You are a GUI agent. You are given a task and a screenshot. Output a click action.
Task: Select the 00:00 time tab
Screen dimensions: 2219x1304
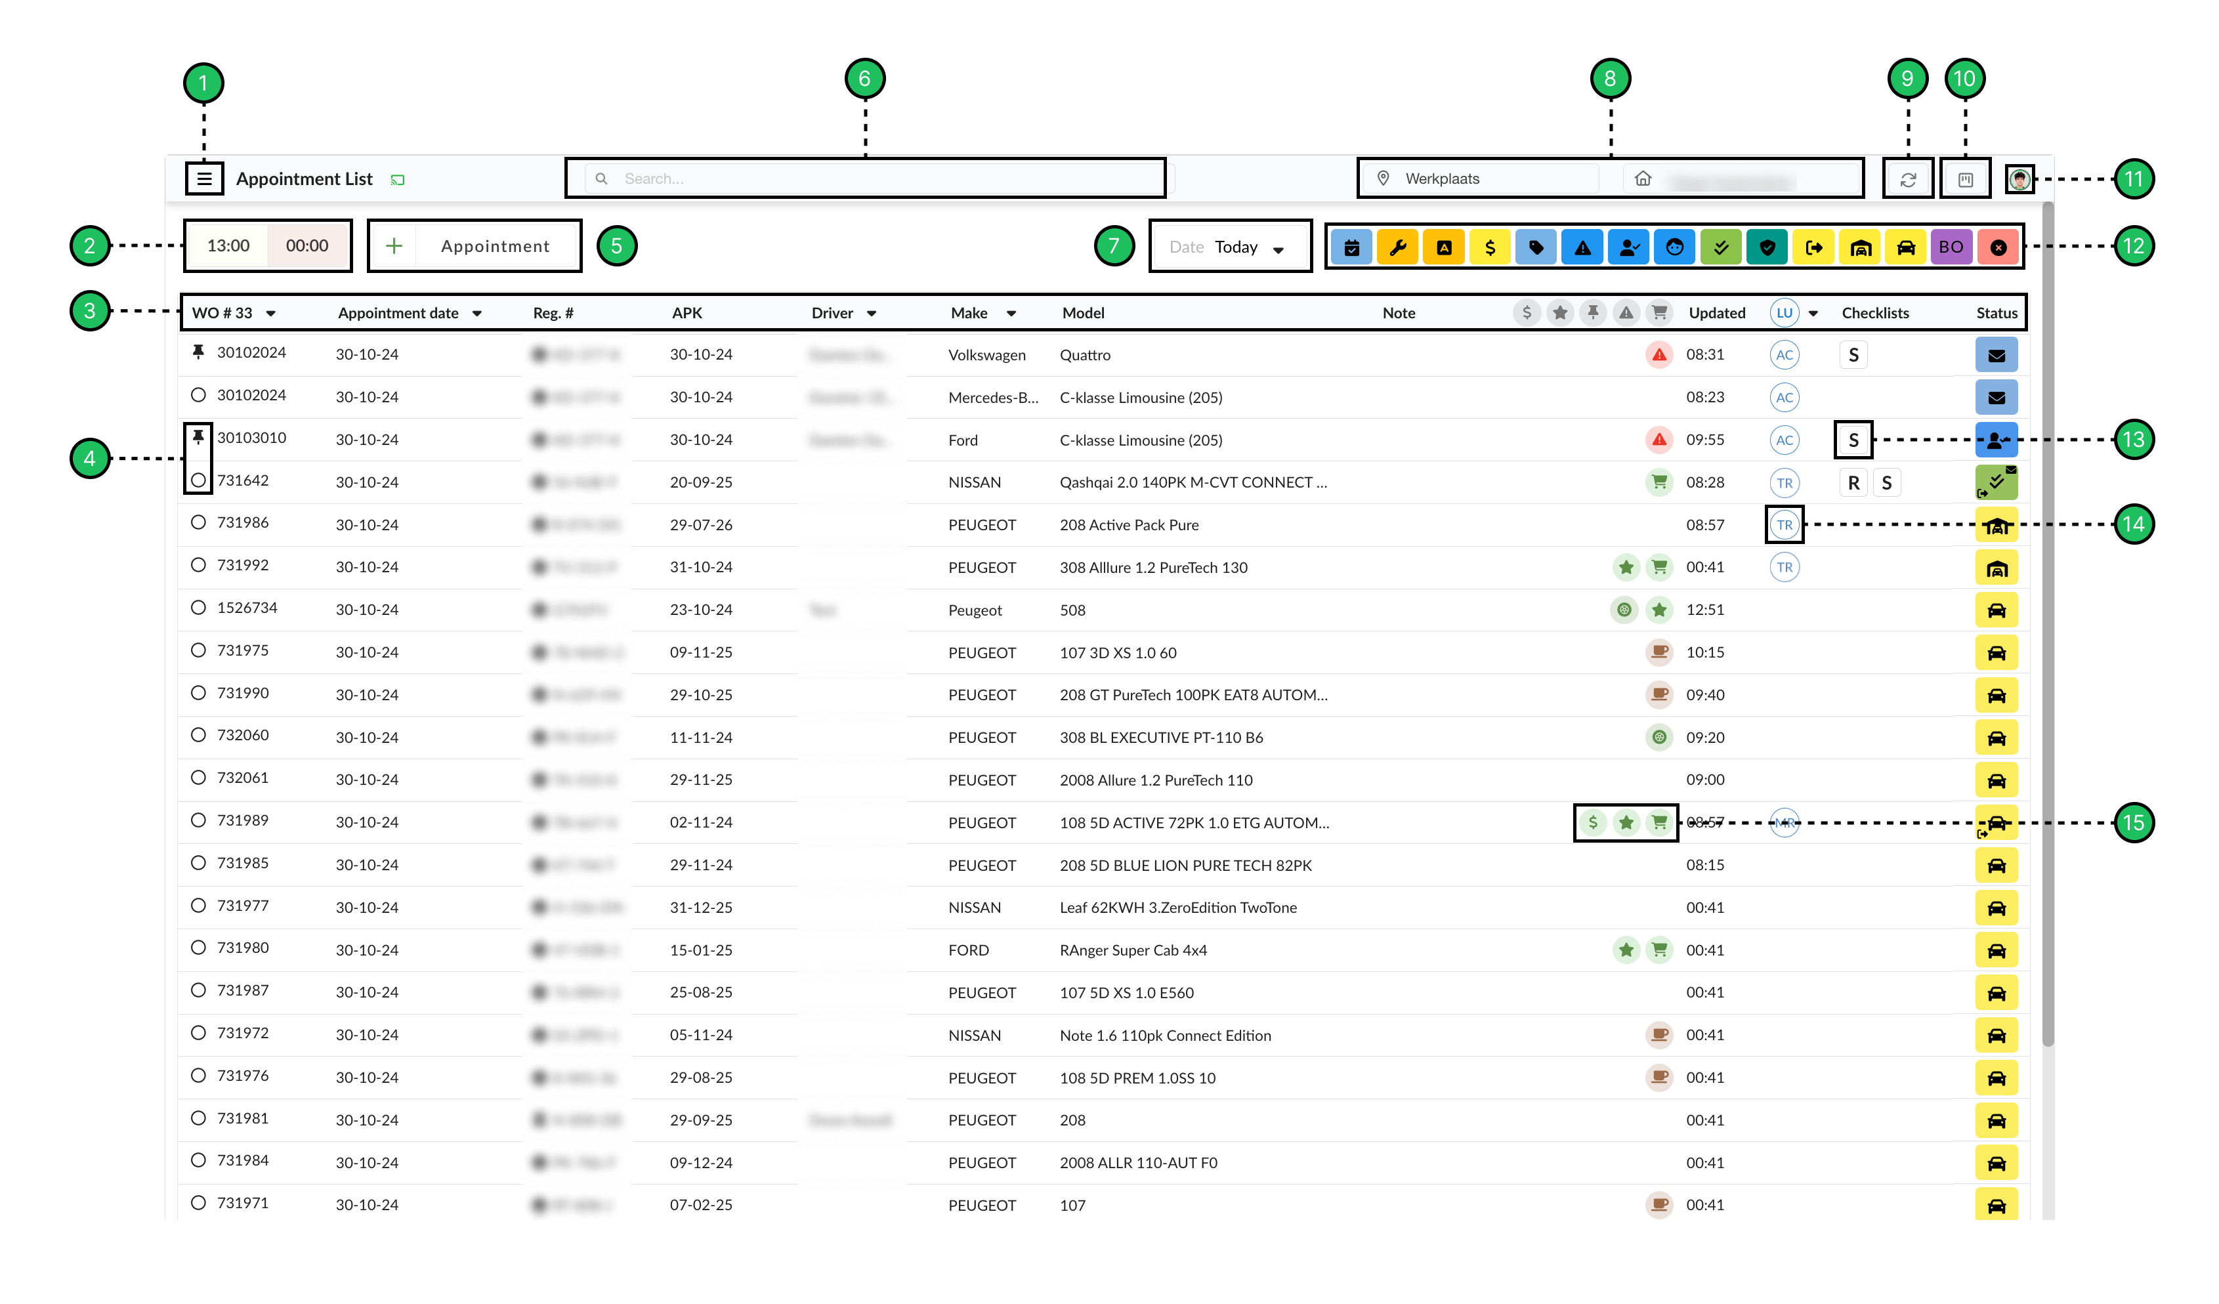(x=306, y=245)
